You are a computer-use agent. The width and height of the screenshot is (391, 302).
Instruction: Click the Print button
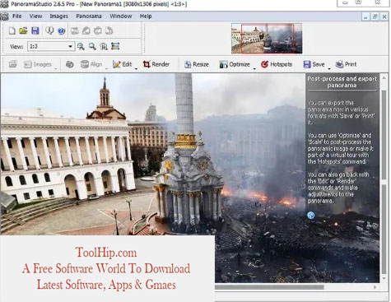[347, 64]
